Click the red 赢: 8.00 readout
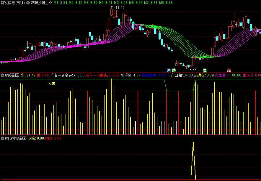The width and height of the screenshot is (261, 181). pyautogui.click(x=43, y=75)
